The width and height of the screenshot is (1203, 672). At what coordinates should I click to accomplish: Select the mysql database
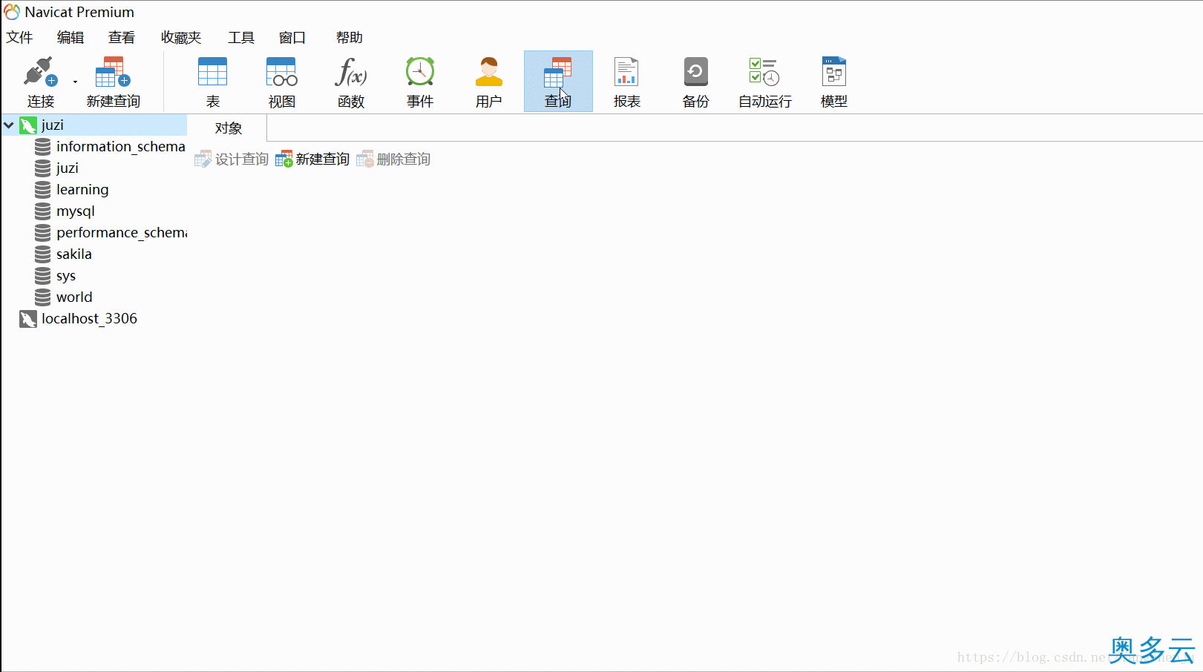(76, 211)
